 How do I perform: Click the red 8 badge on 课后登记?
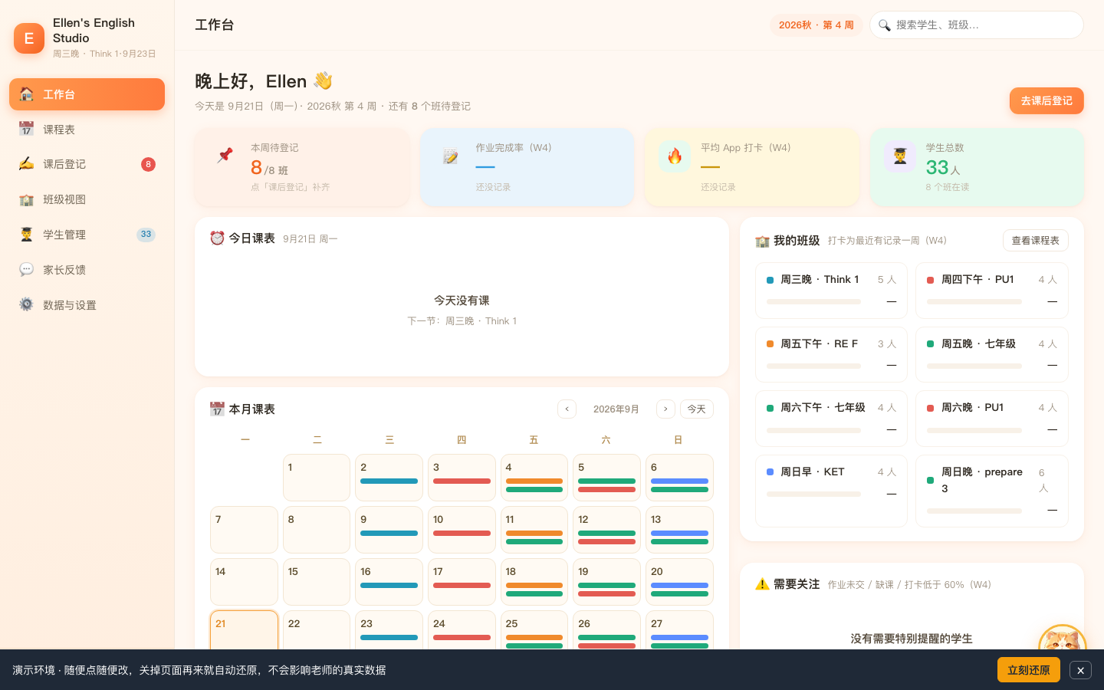coord(148,164)
